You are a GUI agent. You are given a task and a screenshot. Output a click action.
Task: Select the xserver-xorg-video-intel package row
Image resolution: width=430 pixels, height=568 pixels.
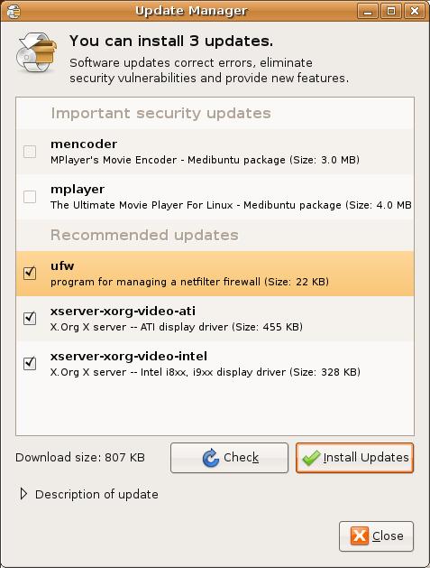click(215, 364)
